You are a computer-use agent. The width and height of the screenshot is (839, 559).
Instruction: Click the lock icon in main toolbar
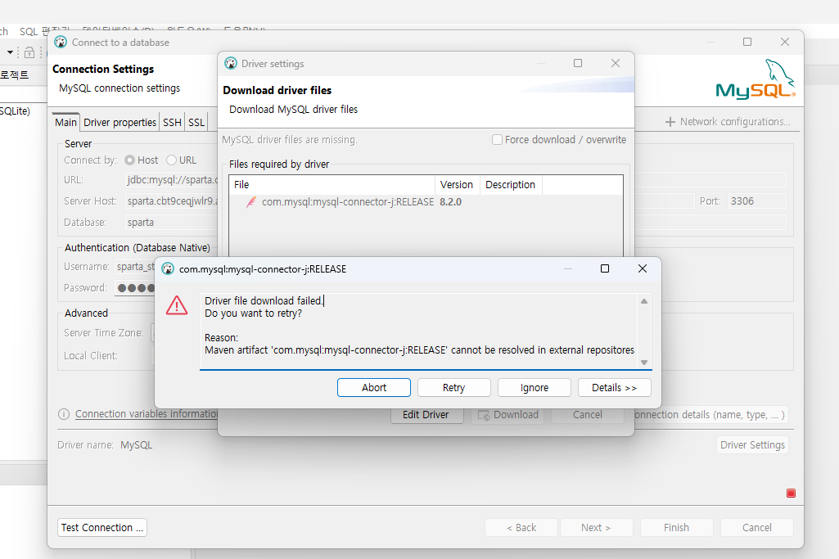coord(29,52)
